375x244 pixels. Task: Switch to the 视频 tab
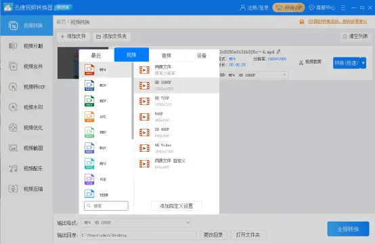(x=131, y=55)
